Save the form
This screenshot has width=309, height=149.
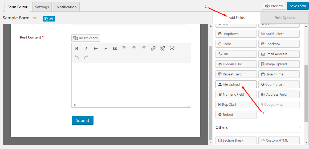[x=298, y=6]
